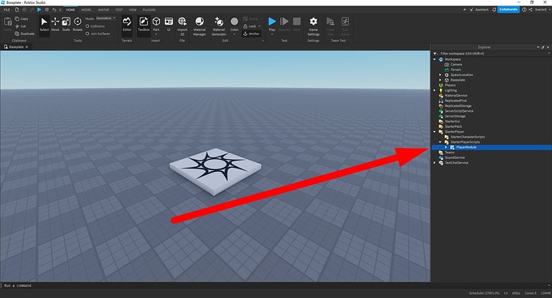Choose the Rotate tool
Viewport: 552px width, 298px height.
pos(78,24)
